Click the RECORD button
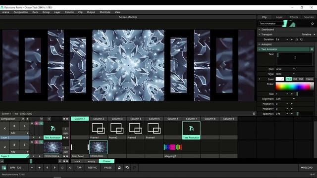 tap(307, 168)
